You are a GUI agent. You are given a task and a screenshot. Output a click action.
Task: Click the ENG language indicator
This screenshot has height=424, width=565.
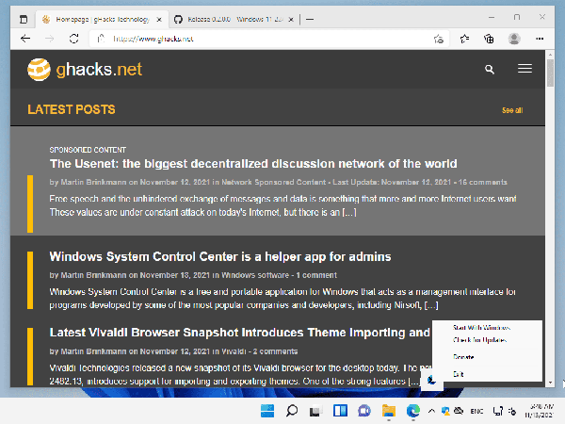(x=476, y=411)
